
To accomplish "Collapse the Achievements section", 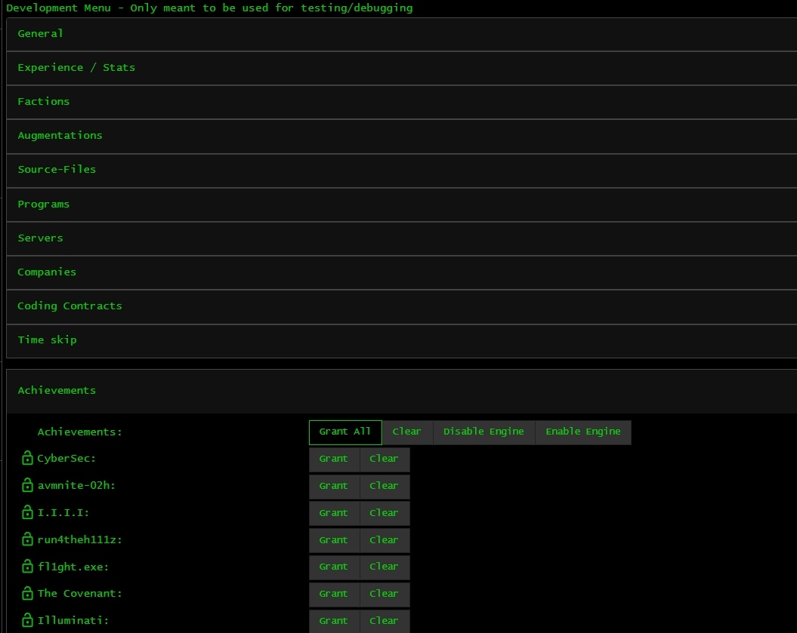I will [402, 391].
